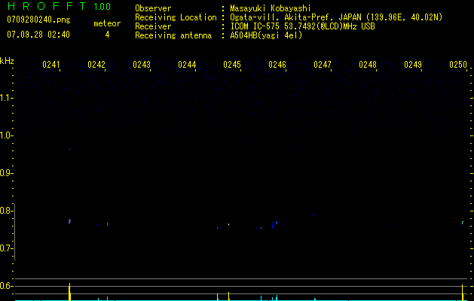Click the 0246 time marker
This screenshot has width=474, height=301.
click(277, 65)
